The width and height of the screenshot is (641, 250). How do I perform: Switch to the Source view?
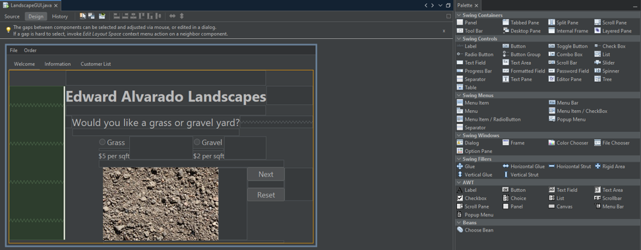click(x=12, y=16)
